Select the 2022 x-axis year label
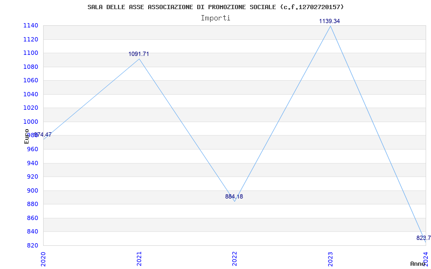This screenshot has width=431, height=269. [234, 259]
